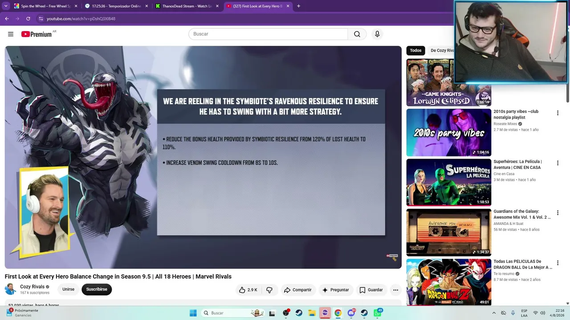Open options for 2010s party vibes video

click(558, 113)
